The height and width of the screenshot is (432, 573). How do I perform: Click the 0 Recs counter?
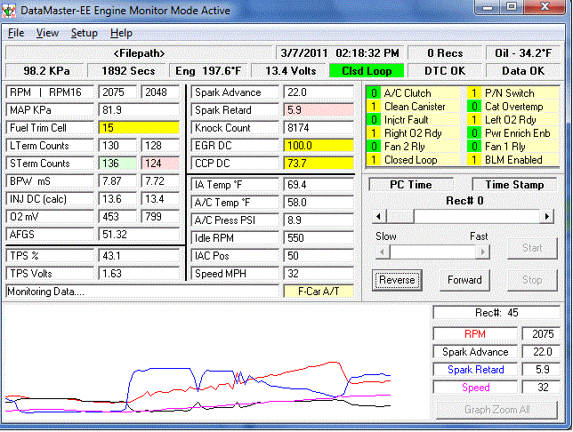[445, 53]
